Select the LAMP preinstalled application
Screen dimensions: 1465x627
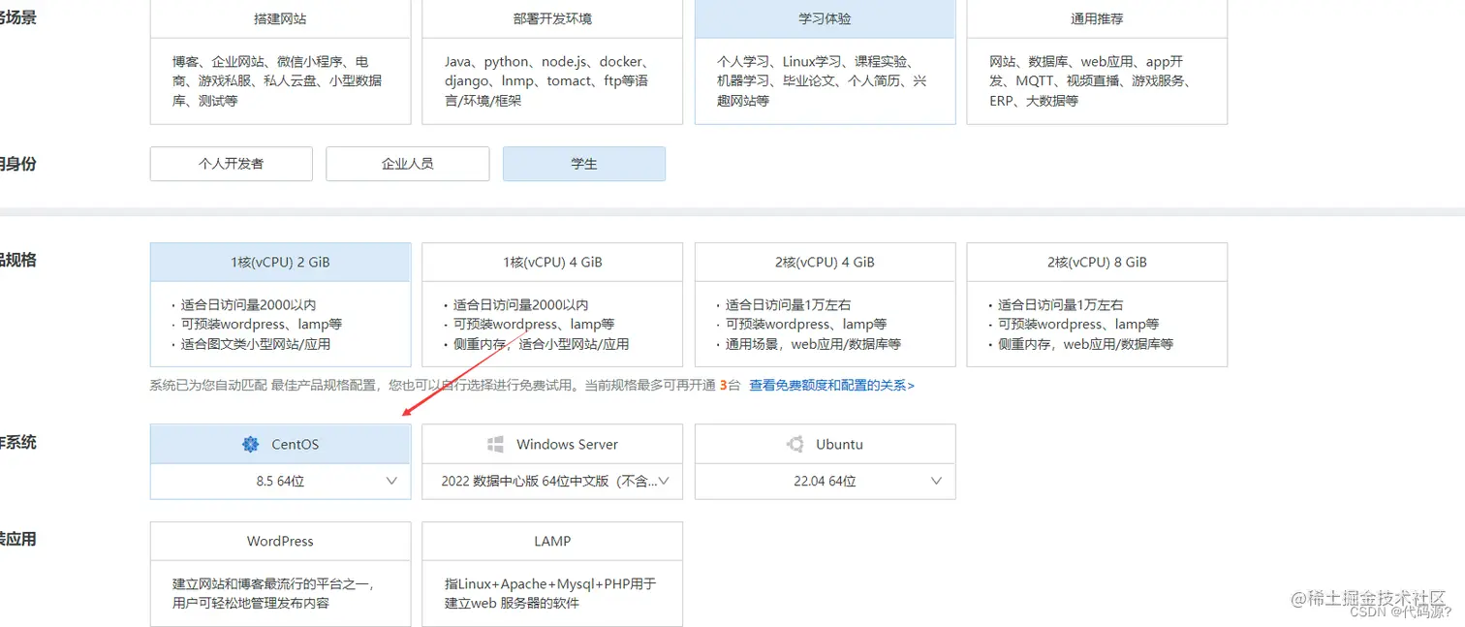[x=551, y=541]
